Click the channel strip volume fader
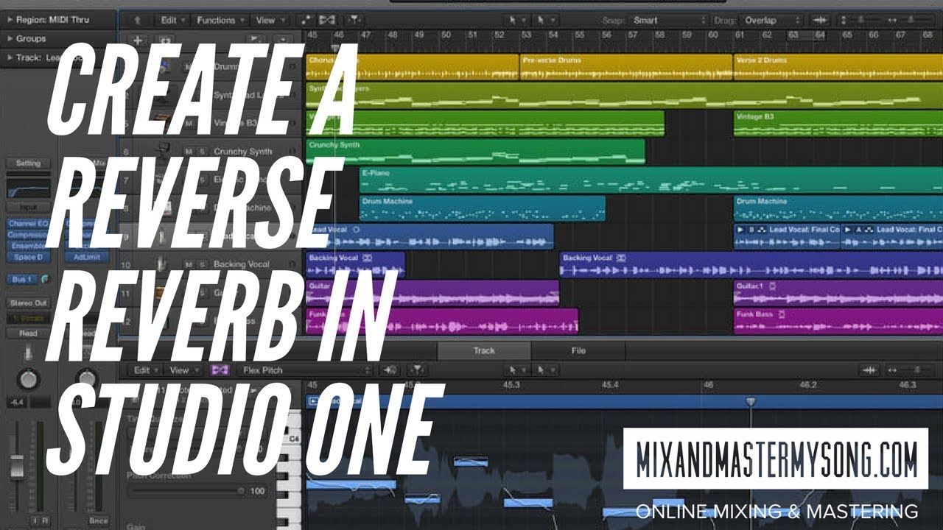The image size is (943, 530). pyautogui.click(x=16, y=467)
